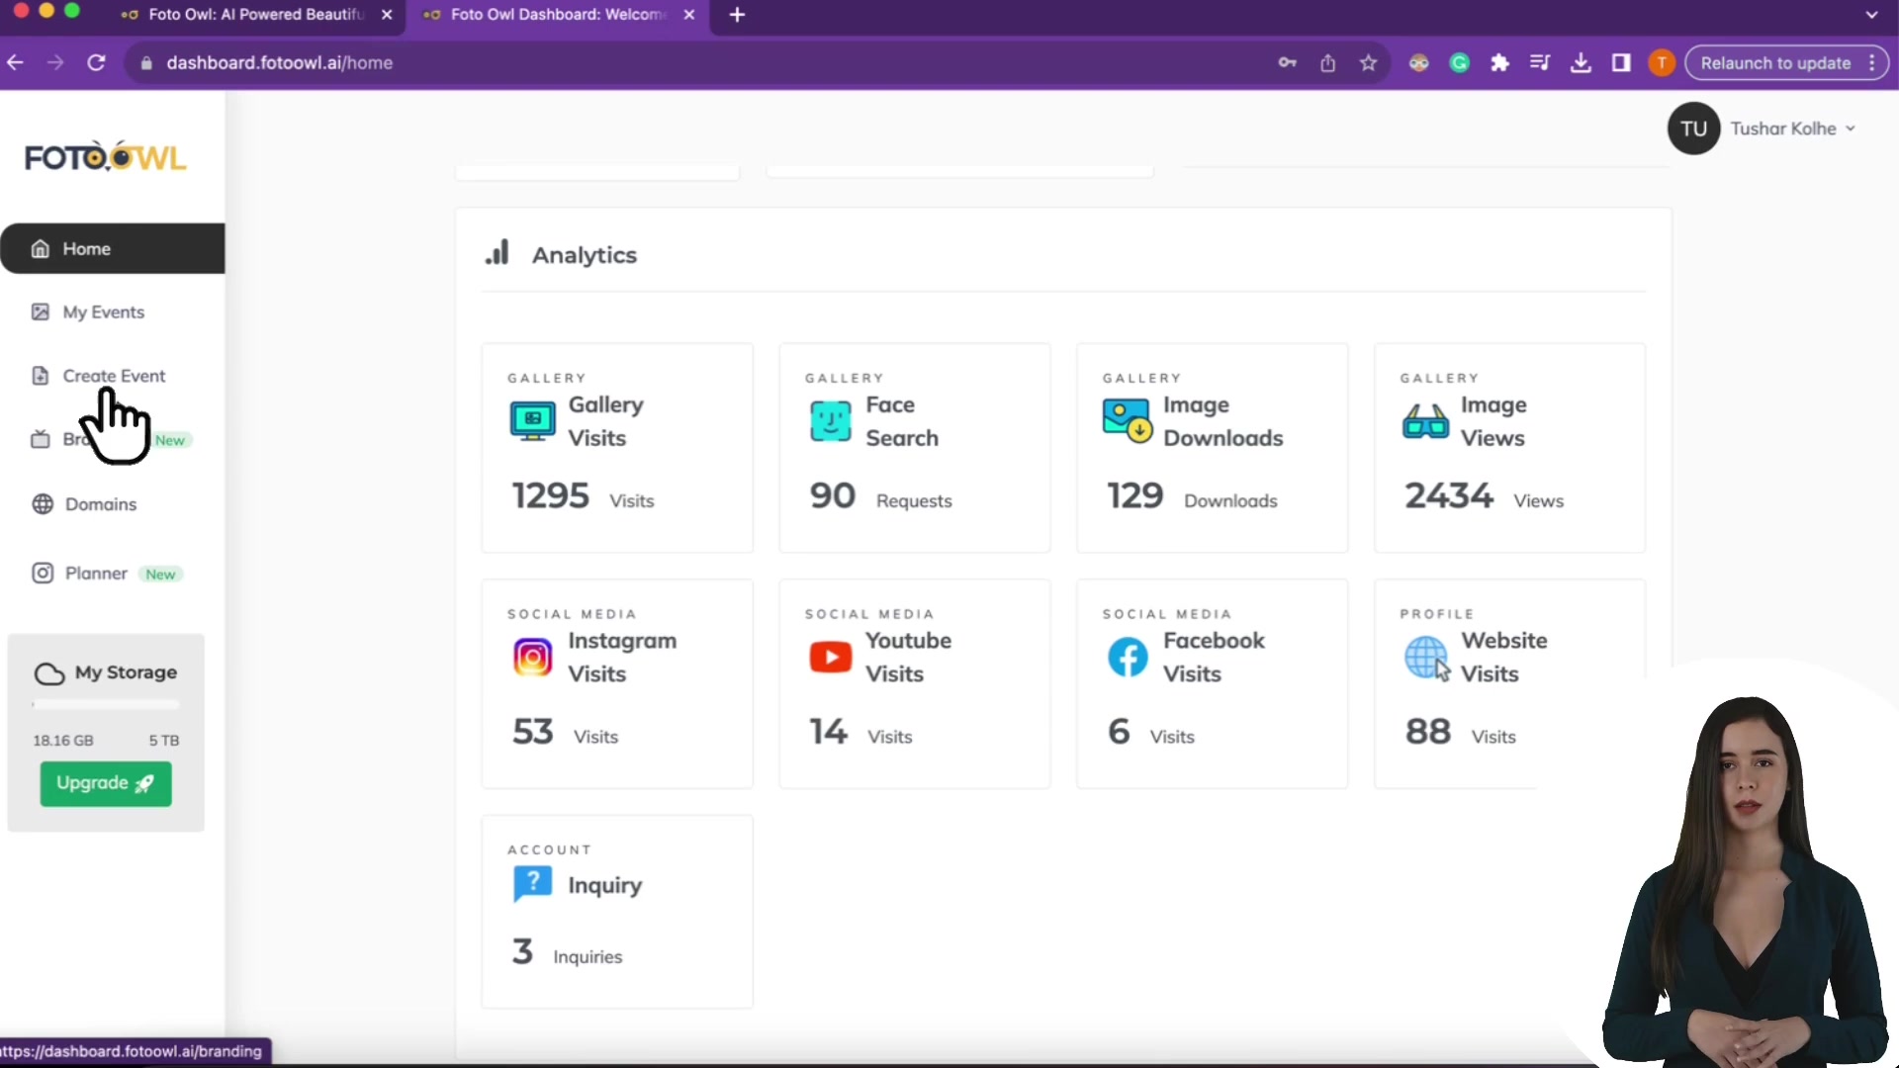Click the Youtube Visits play icon
Screen dimensions: 1899x1068
point(830,658)
